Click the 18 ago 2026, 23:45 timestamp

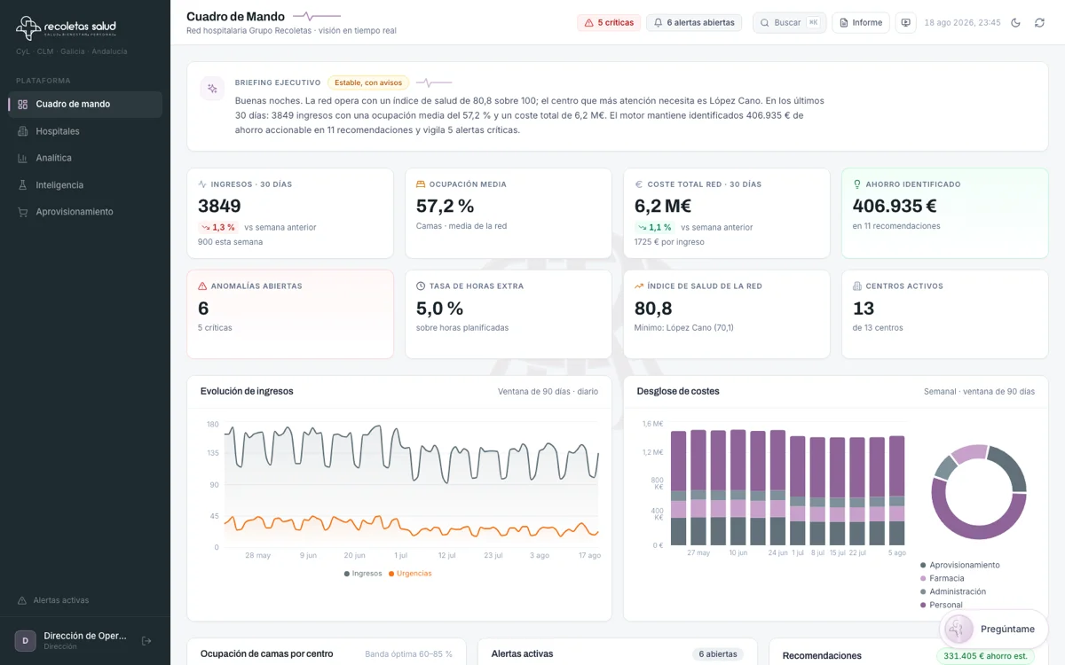pyautogui.click(x=962, y=23)
